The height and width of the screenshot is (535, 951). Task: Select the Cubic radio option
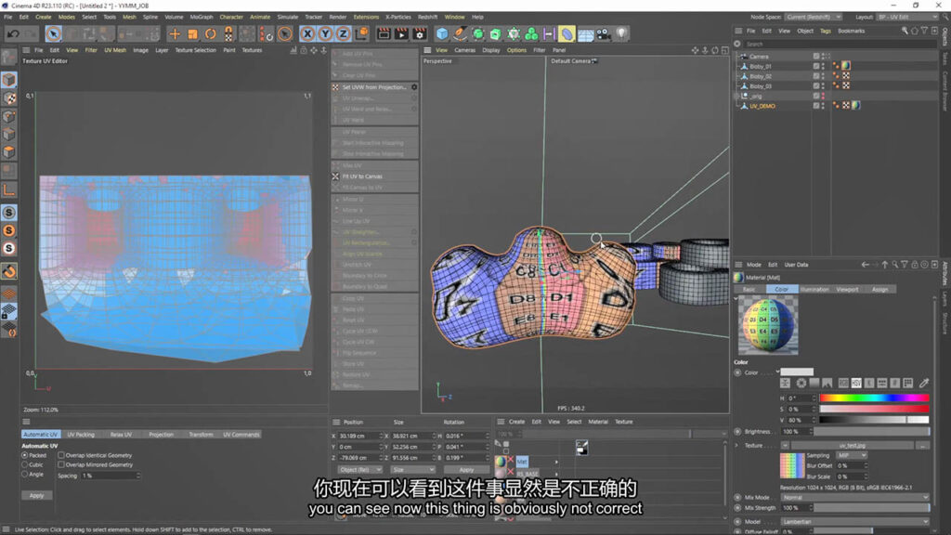click(25, 464)
